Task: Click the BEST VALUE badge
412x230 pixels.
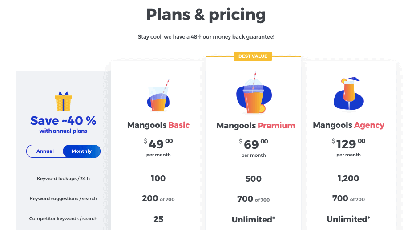Action: (253, 56)
